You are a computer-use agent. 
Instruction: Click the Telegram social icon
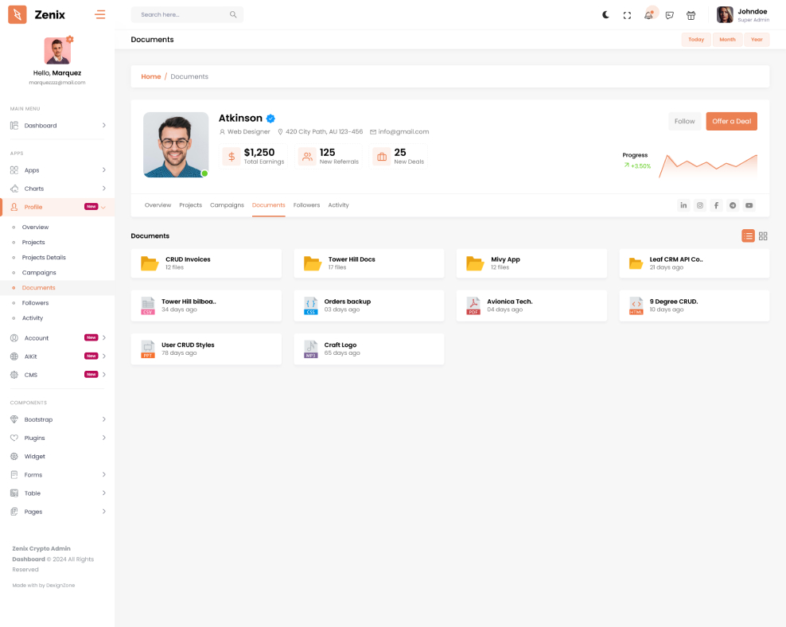coord(733,205)
